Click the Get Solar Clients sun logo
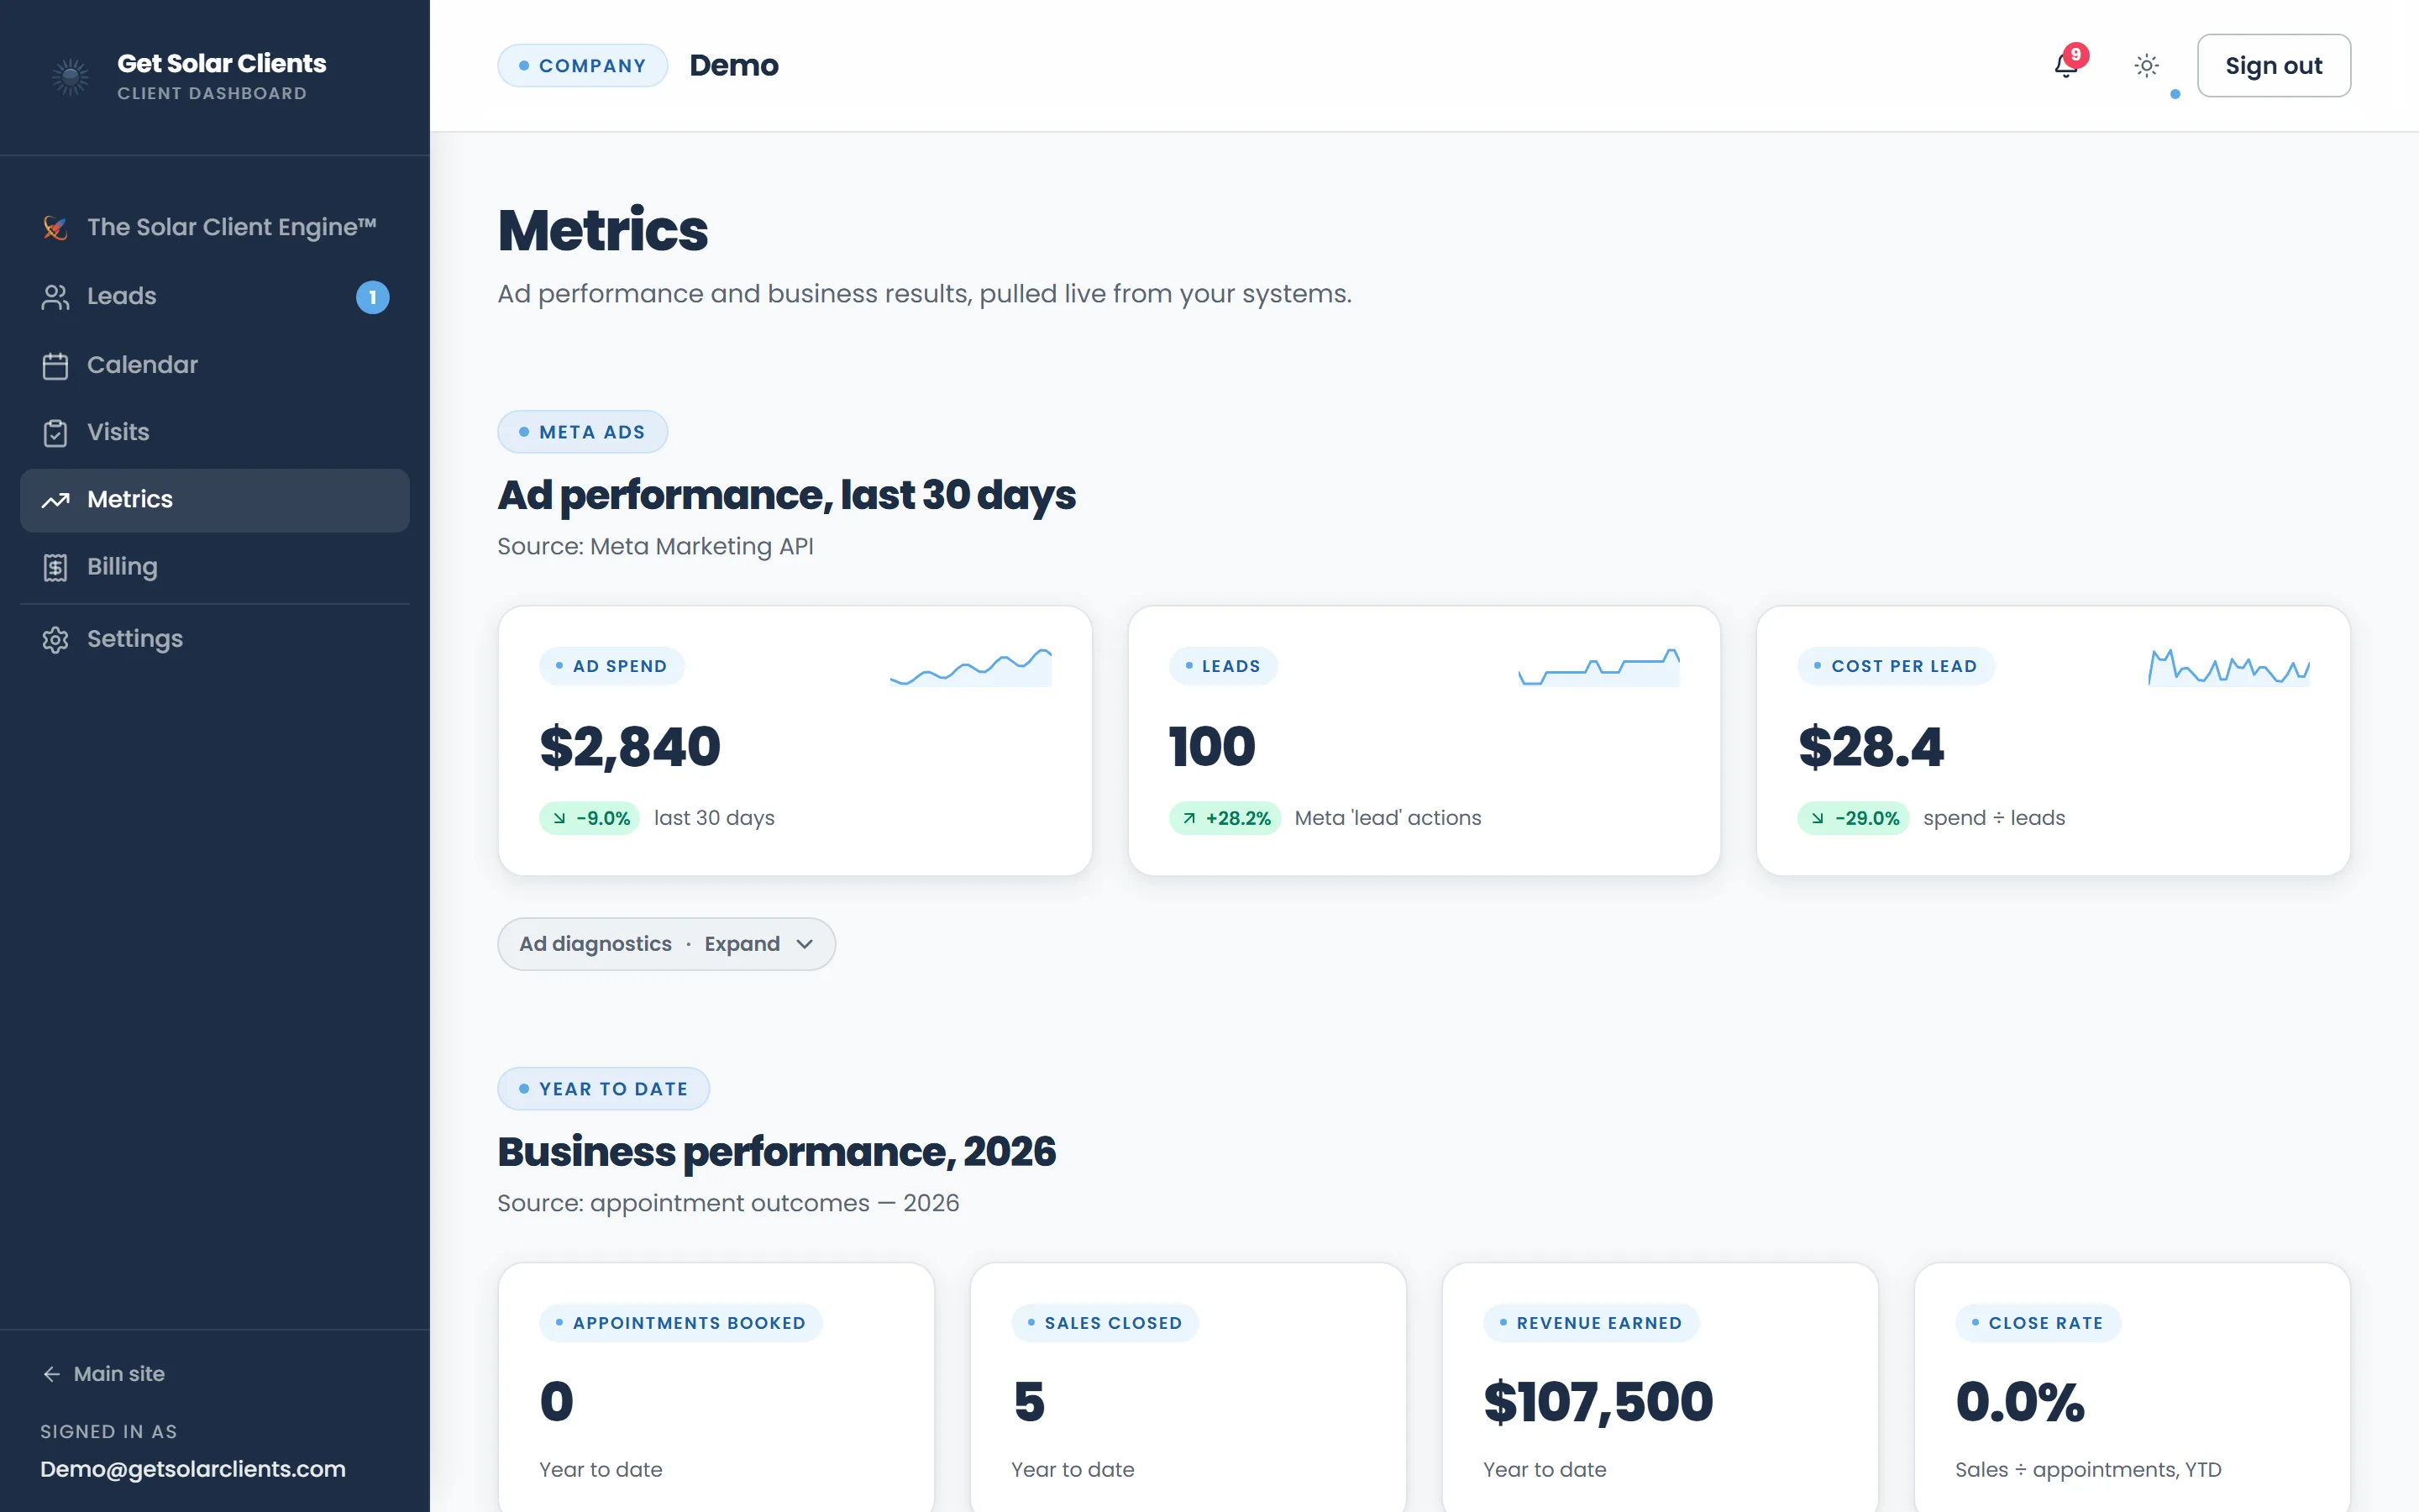This screenshot has height=1512, width=2419. [x=70, y=77]
